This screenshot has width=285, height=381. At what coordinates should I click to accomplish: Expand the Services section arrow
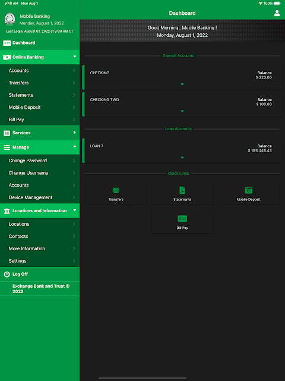(x=75, y=133)
